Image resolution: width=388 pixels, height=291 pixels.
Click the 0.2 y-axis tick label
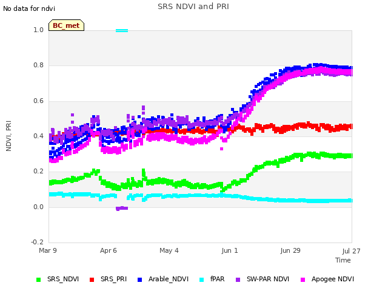(x=38, y=171)
